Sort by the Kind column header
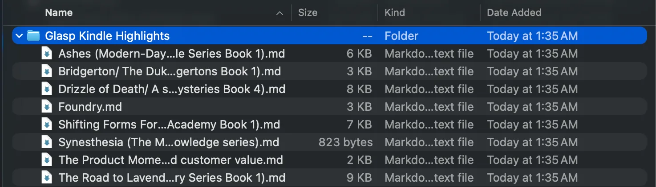 [395, 12]
